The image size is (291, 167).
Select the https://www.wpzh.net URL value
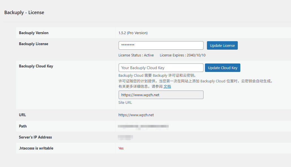click(x=136, y=115)
